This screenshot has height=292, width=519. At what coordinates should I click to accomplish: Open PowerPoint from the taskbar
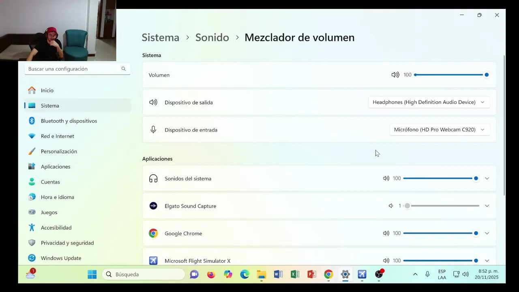coord(311,275)
